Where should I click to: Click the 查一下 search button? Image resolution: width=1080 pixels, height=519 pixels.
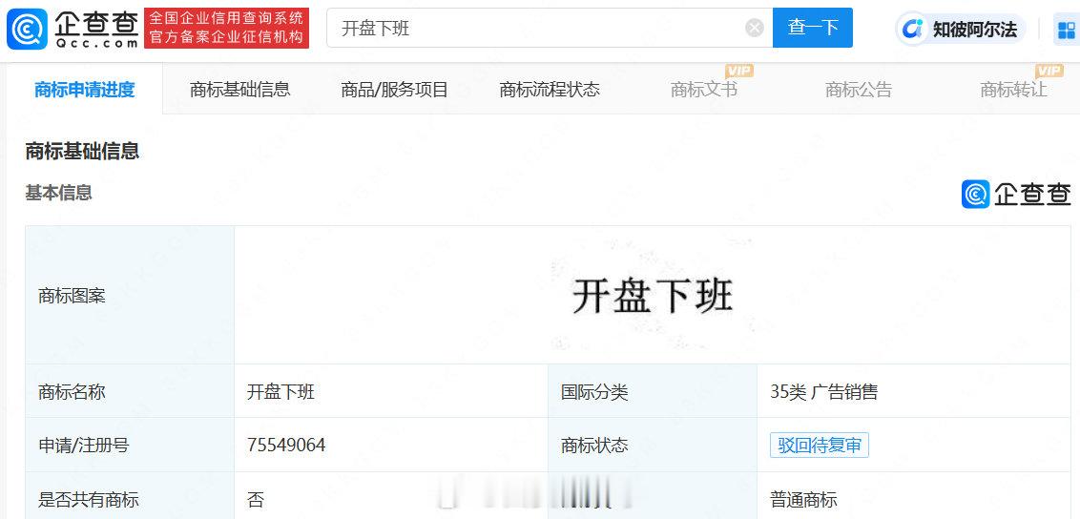tap(813, 28)
